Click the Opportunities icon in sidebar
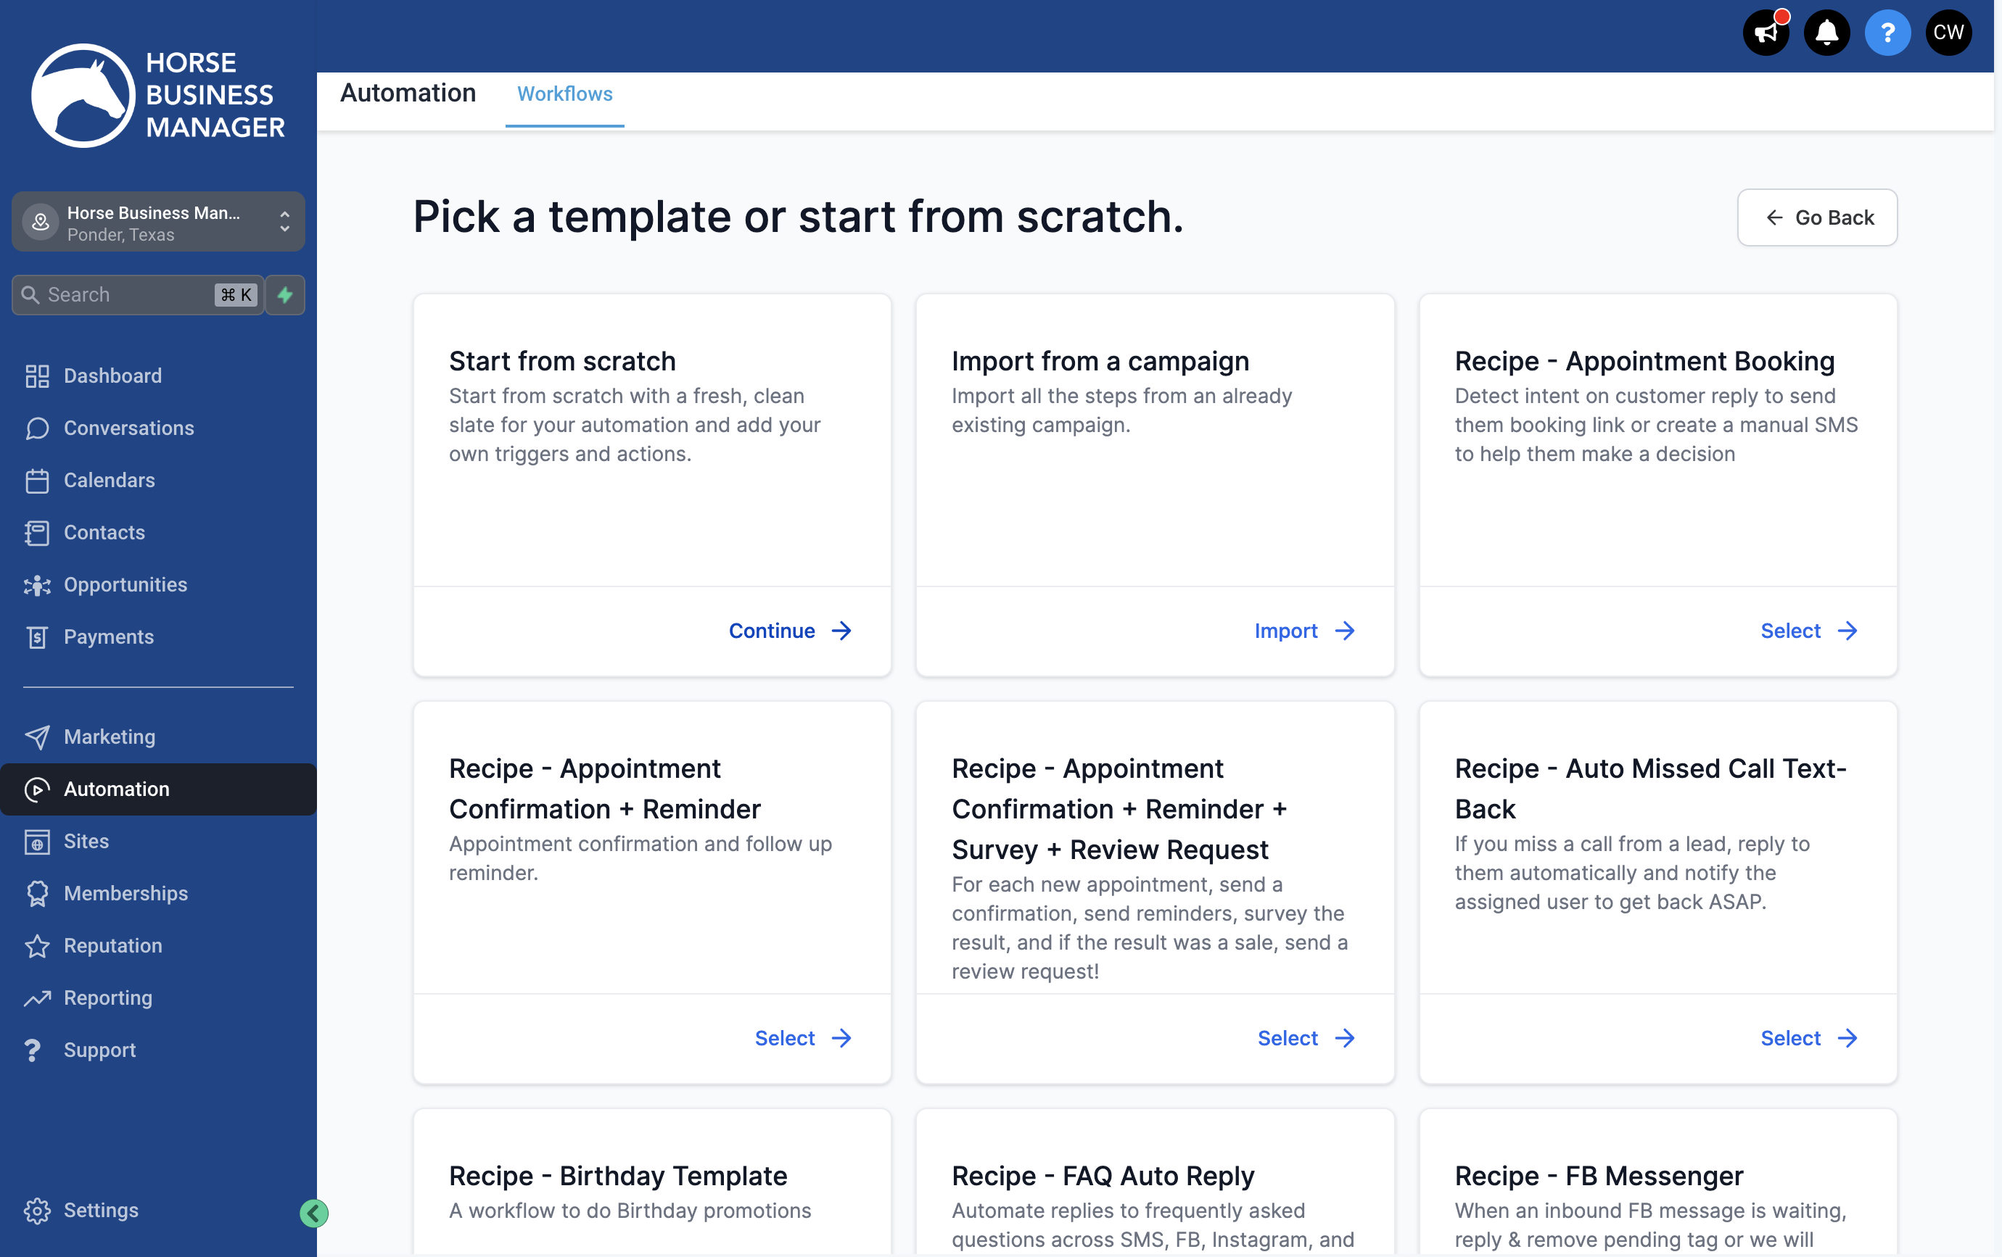2002x1257 pixels. (x=36, y=585)
